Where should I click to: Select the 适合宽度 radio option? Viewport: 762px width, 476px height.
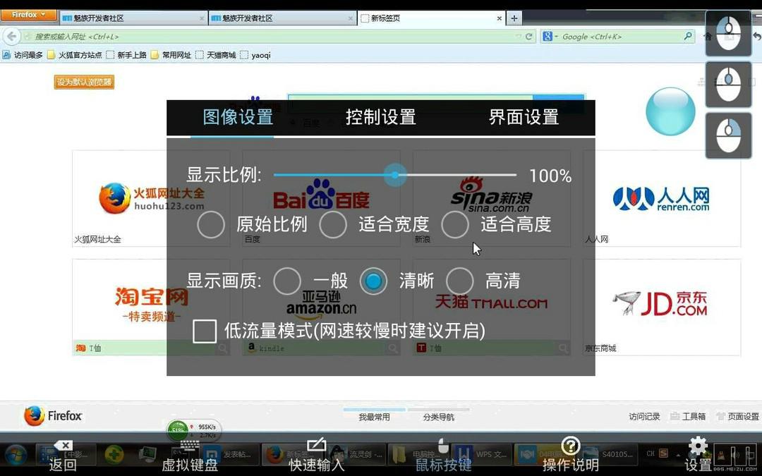[333, 225]
